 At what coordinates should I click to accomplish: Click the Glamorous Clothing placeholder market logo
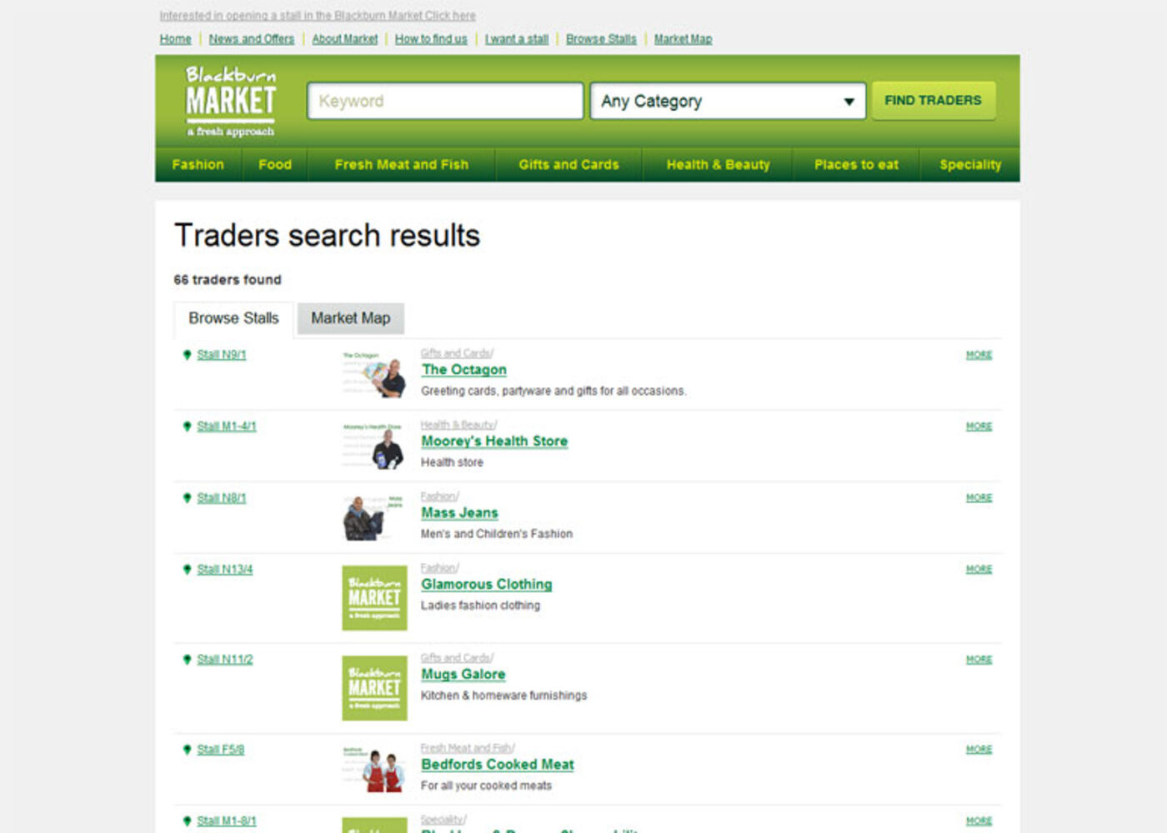pos(374,598)
